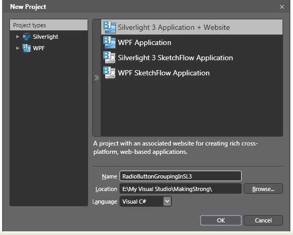Image resolution: width=293 pixels, height=235 pixels.
Task: Open the Browse... location button
Action: pyautogui.click(x=263, y=189)
